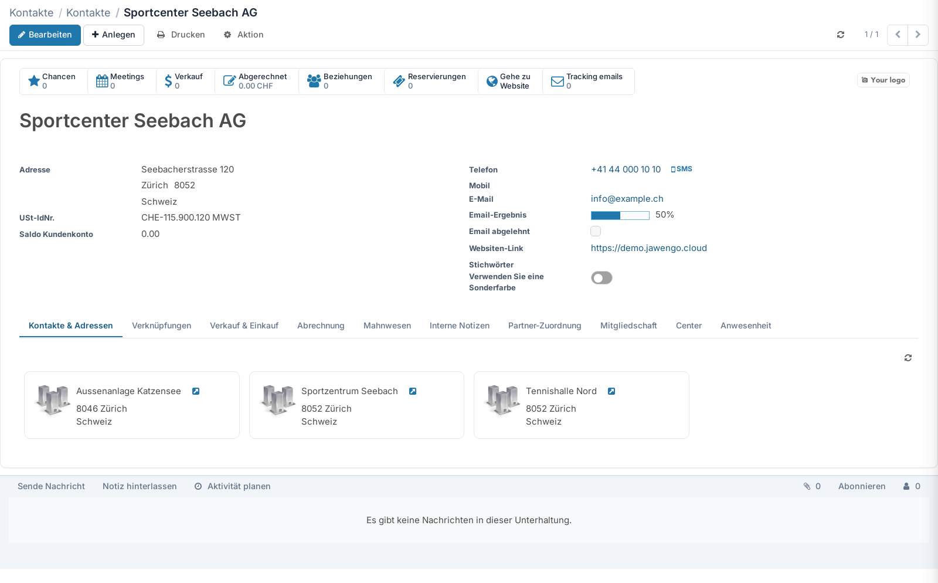The width and height of the screenshot is (938, 583).
Task: Switch to the Mahnwesen tab
Action: (x=387, y=326)
